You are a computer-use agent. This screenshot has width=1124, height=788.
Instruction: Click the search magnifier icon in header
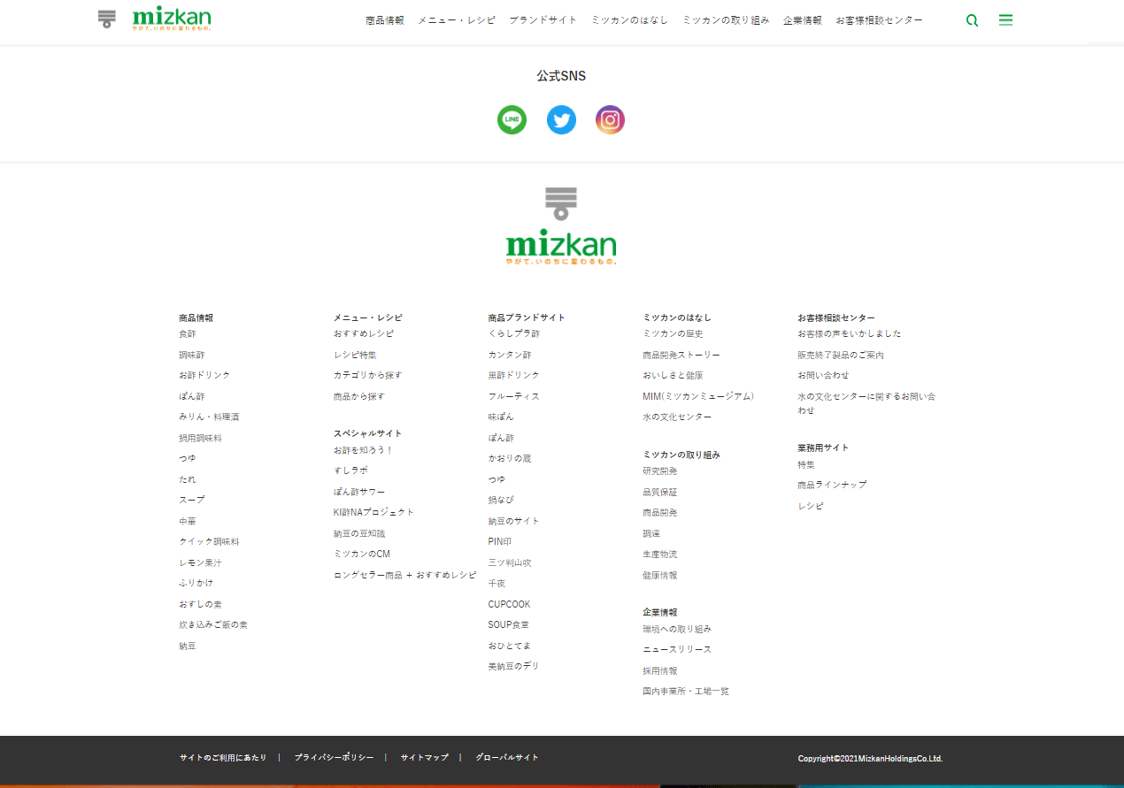coord(972,20)
